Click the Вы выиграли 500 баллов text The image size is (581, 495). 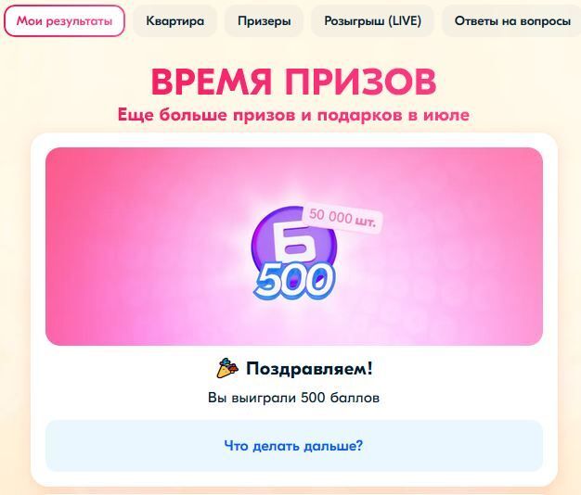click(x=293, y=398)
